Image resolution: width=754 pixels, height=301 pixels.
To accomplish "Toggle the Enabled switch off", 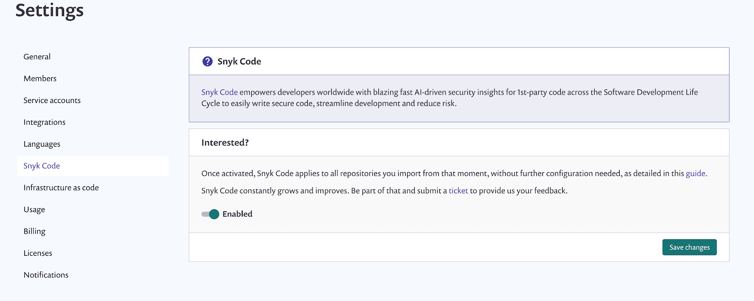I will (x=210, y=214).
